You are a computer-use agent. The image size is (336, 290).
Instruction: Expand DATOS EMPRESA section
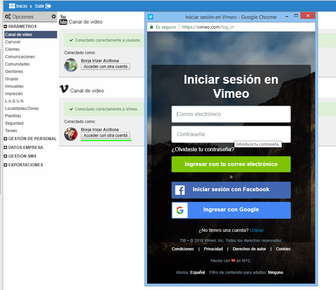(6, 148)
